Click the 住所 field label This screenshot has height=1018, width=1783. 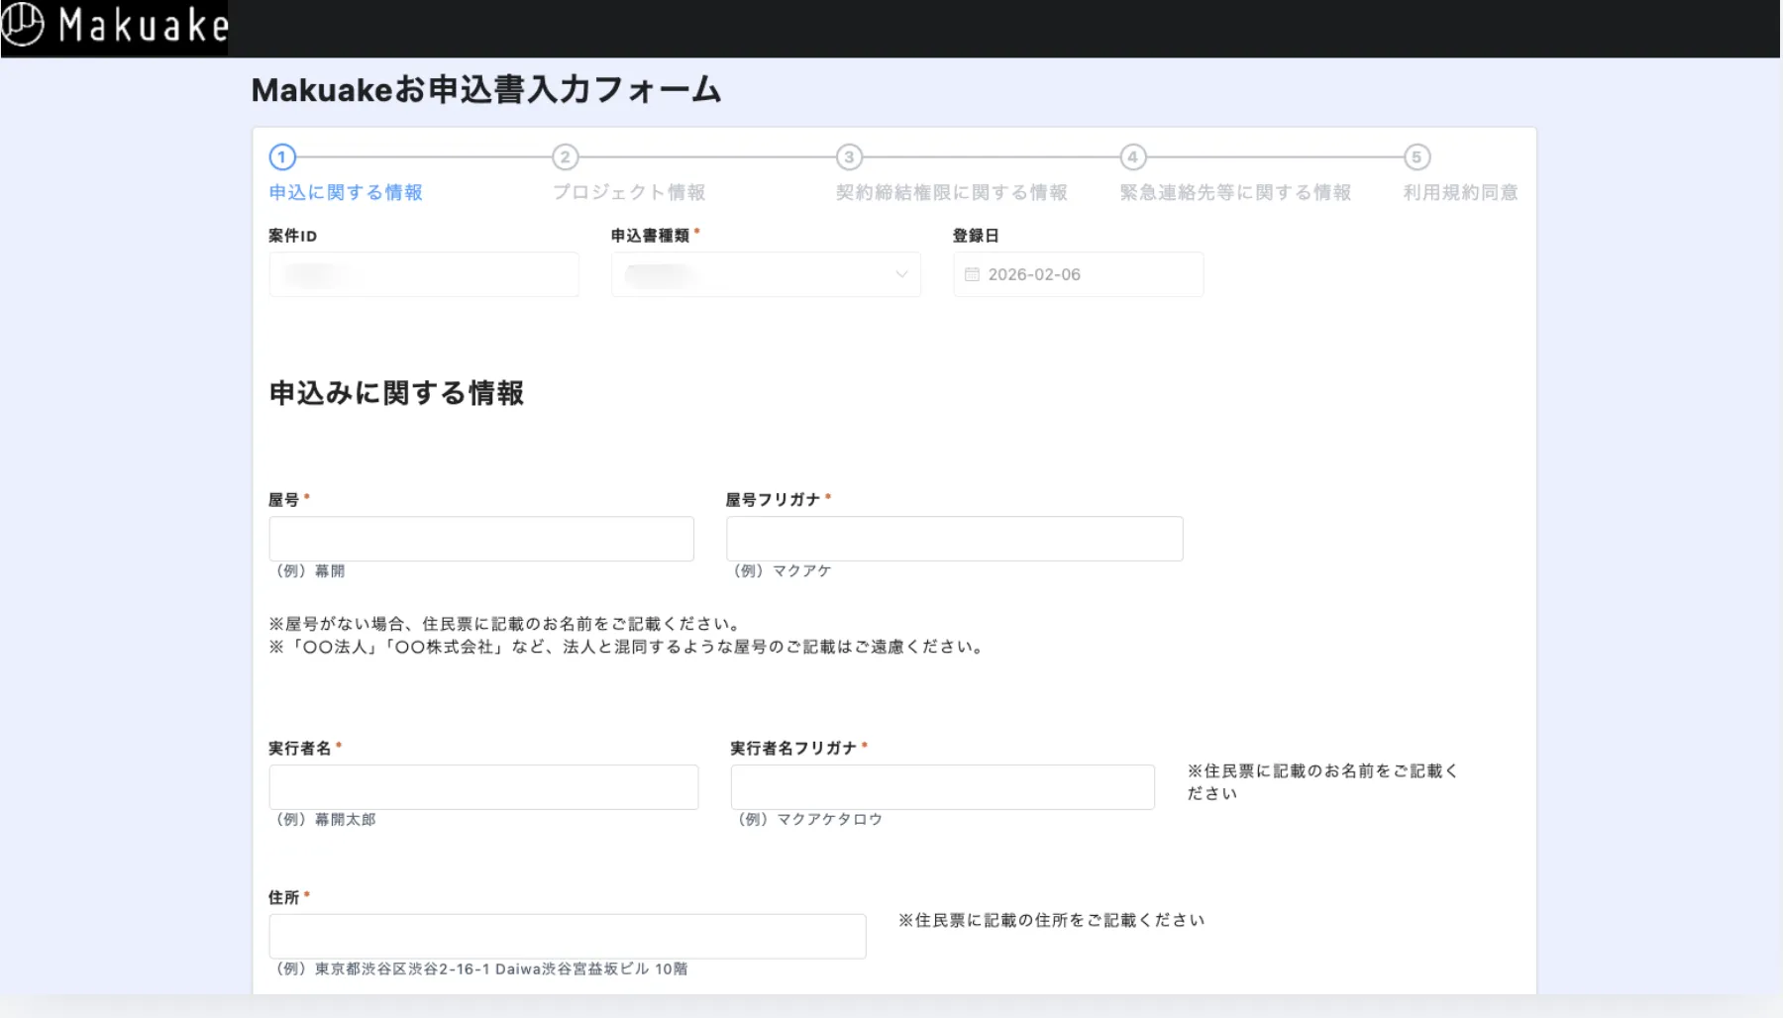(x=284, y=897)
